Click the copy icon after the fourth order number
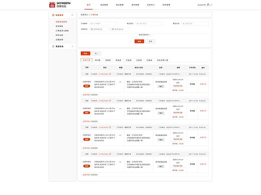Image resolution: width=261 pixels, height=195 pixels. tap(110, 154)
